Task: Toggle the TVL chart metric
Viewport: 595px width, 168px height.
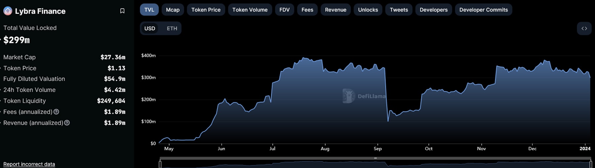Action: point(149,10)
